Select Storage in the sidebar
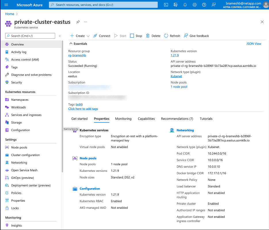 (17, 122)
